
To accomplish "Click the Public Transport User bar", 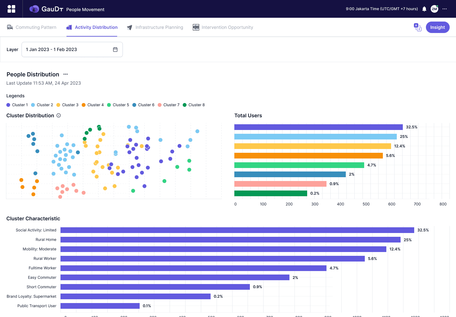I will pyautogui.click(x=100, y=306).
